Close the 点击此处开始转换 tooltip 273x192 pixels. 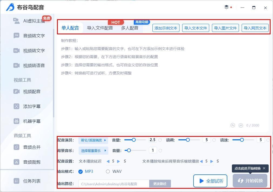(264, 168)
